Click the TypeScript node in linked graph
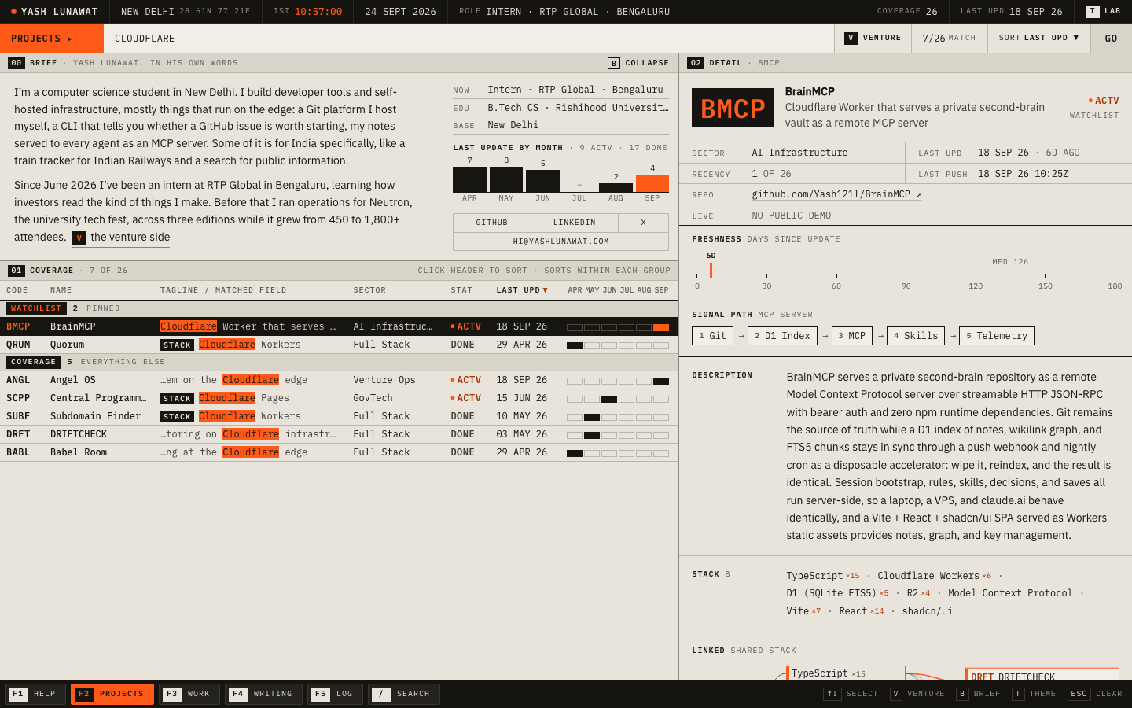This screenshot has height=708, width=1132. (846, 673)
